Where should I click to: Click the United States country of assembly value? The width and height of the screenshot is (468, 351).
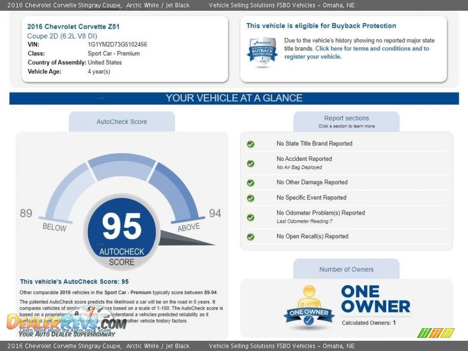click(105, 62)
